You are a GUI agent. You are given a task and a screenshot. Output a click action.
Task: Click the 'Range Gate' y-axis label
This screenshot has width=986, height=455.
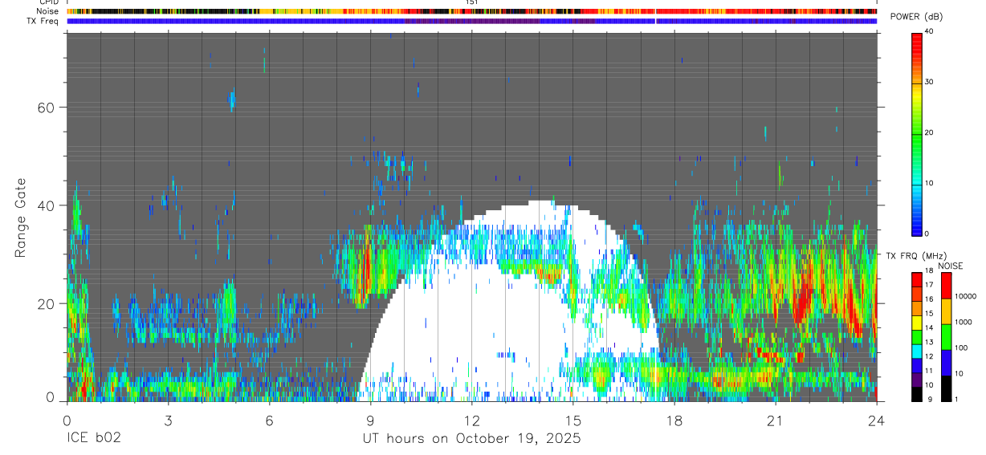pos(20,218)
